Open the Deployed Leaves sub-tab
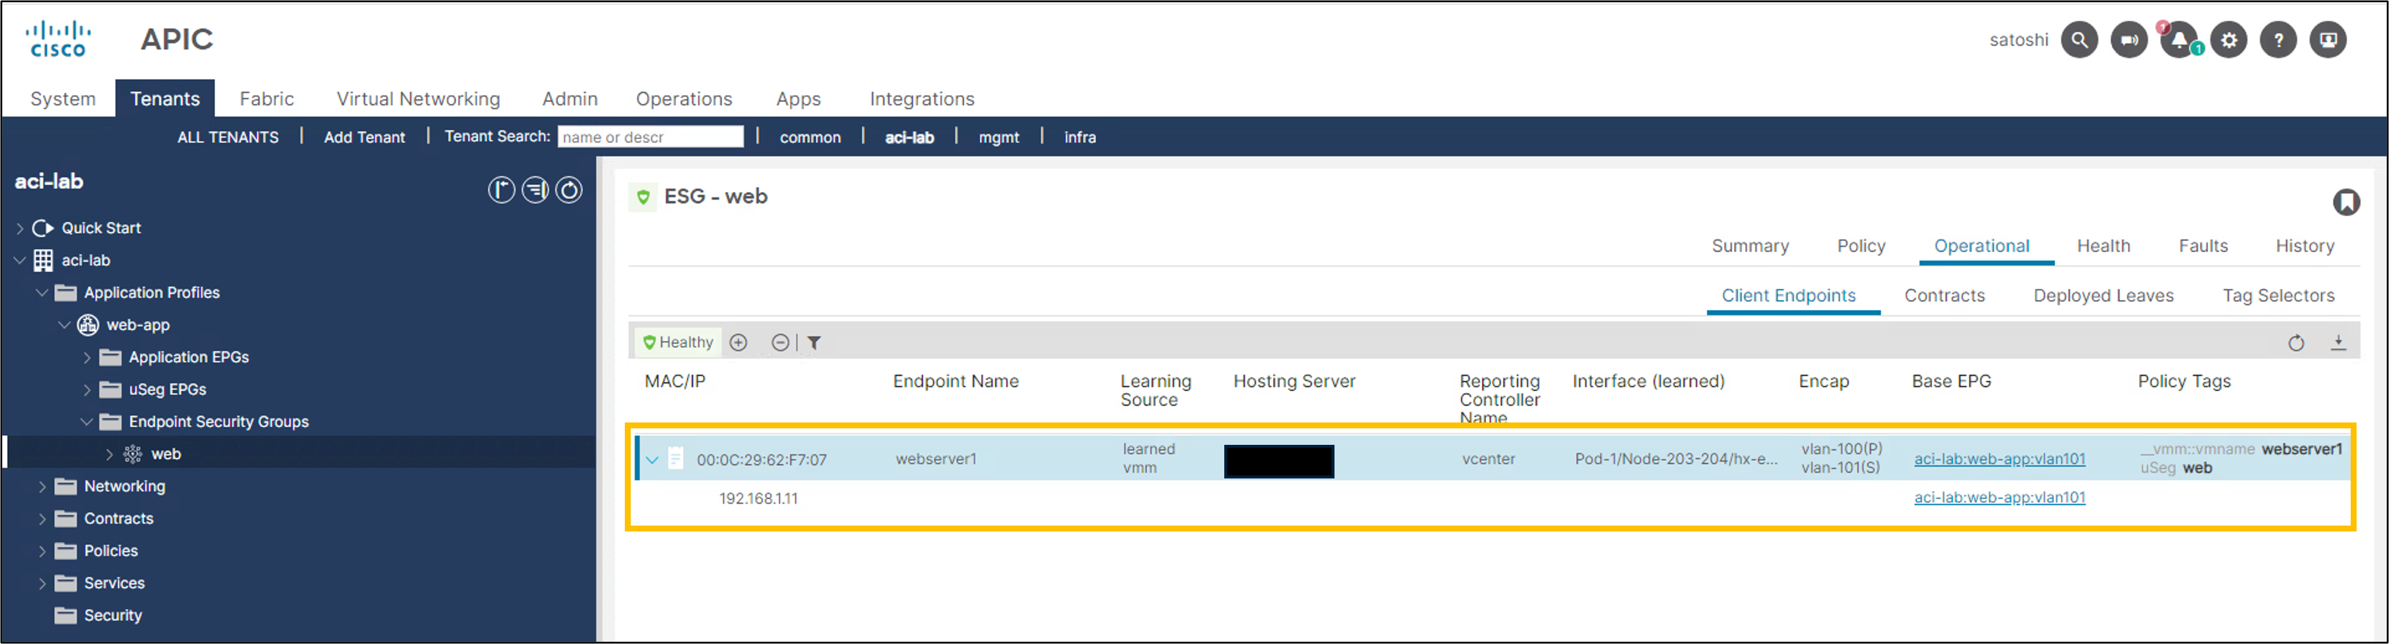This screenshot has height=644, width=2389. 2103,296
